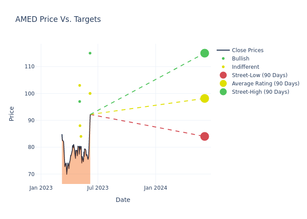The height and width of the screenshot is (219, 307).
Task: Click the large yellow Average Rating marker on the chart
Action: [x=204, y=99]
